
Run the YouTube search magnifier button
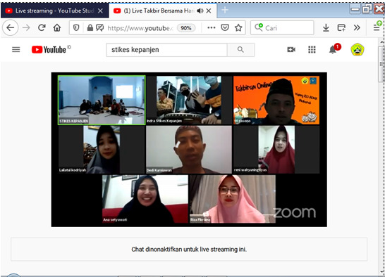click(x=240, y=50)
